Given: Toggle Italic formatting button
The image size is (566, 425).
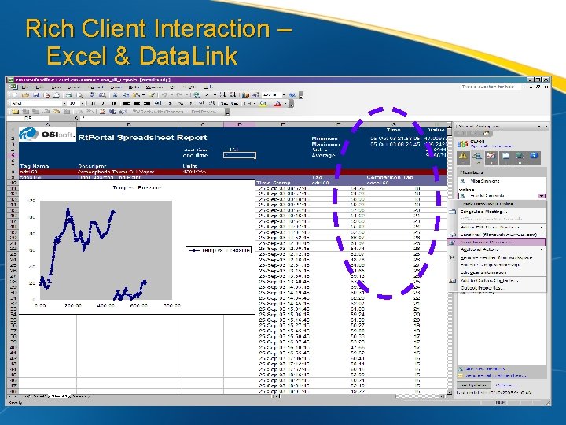Looking at the screenshot, I should coord(103,103).
